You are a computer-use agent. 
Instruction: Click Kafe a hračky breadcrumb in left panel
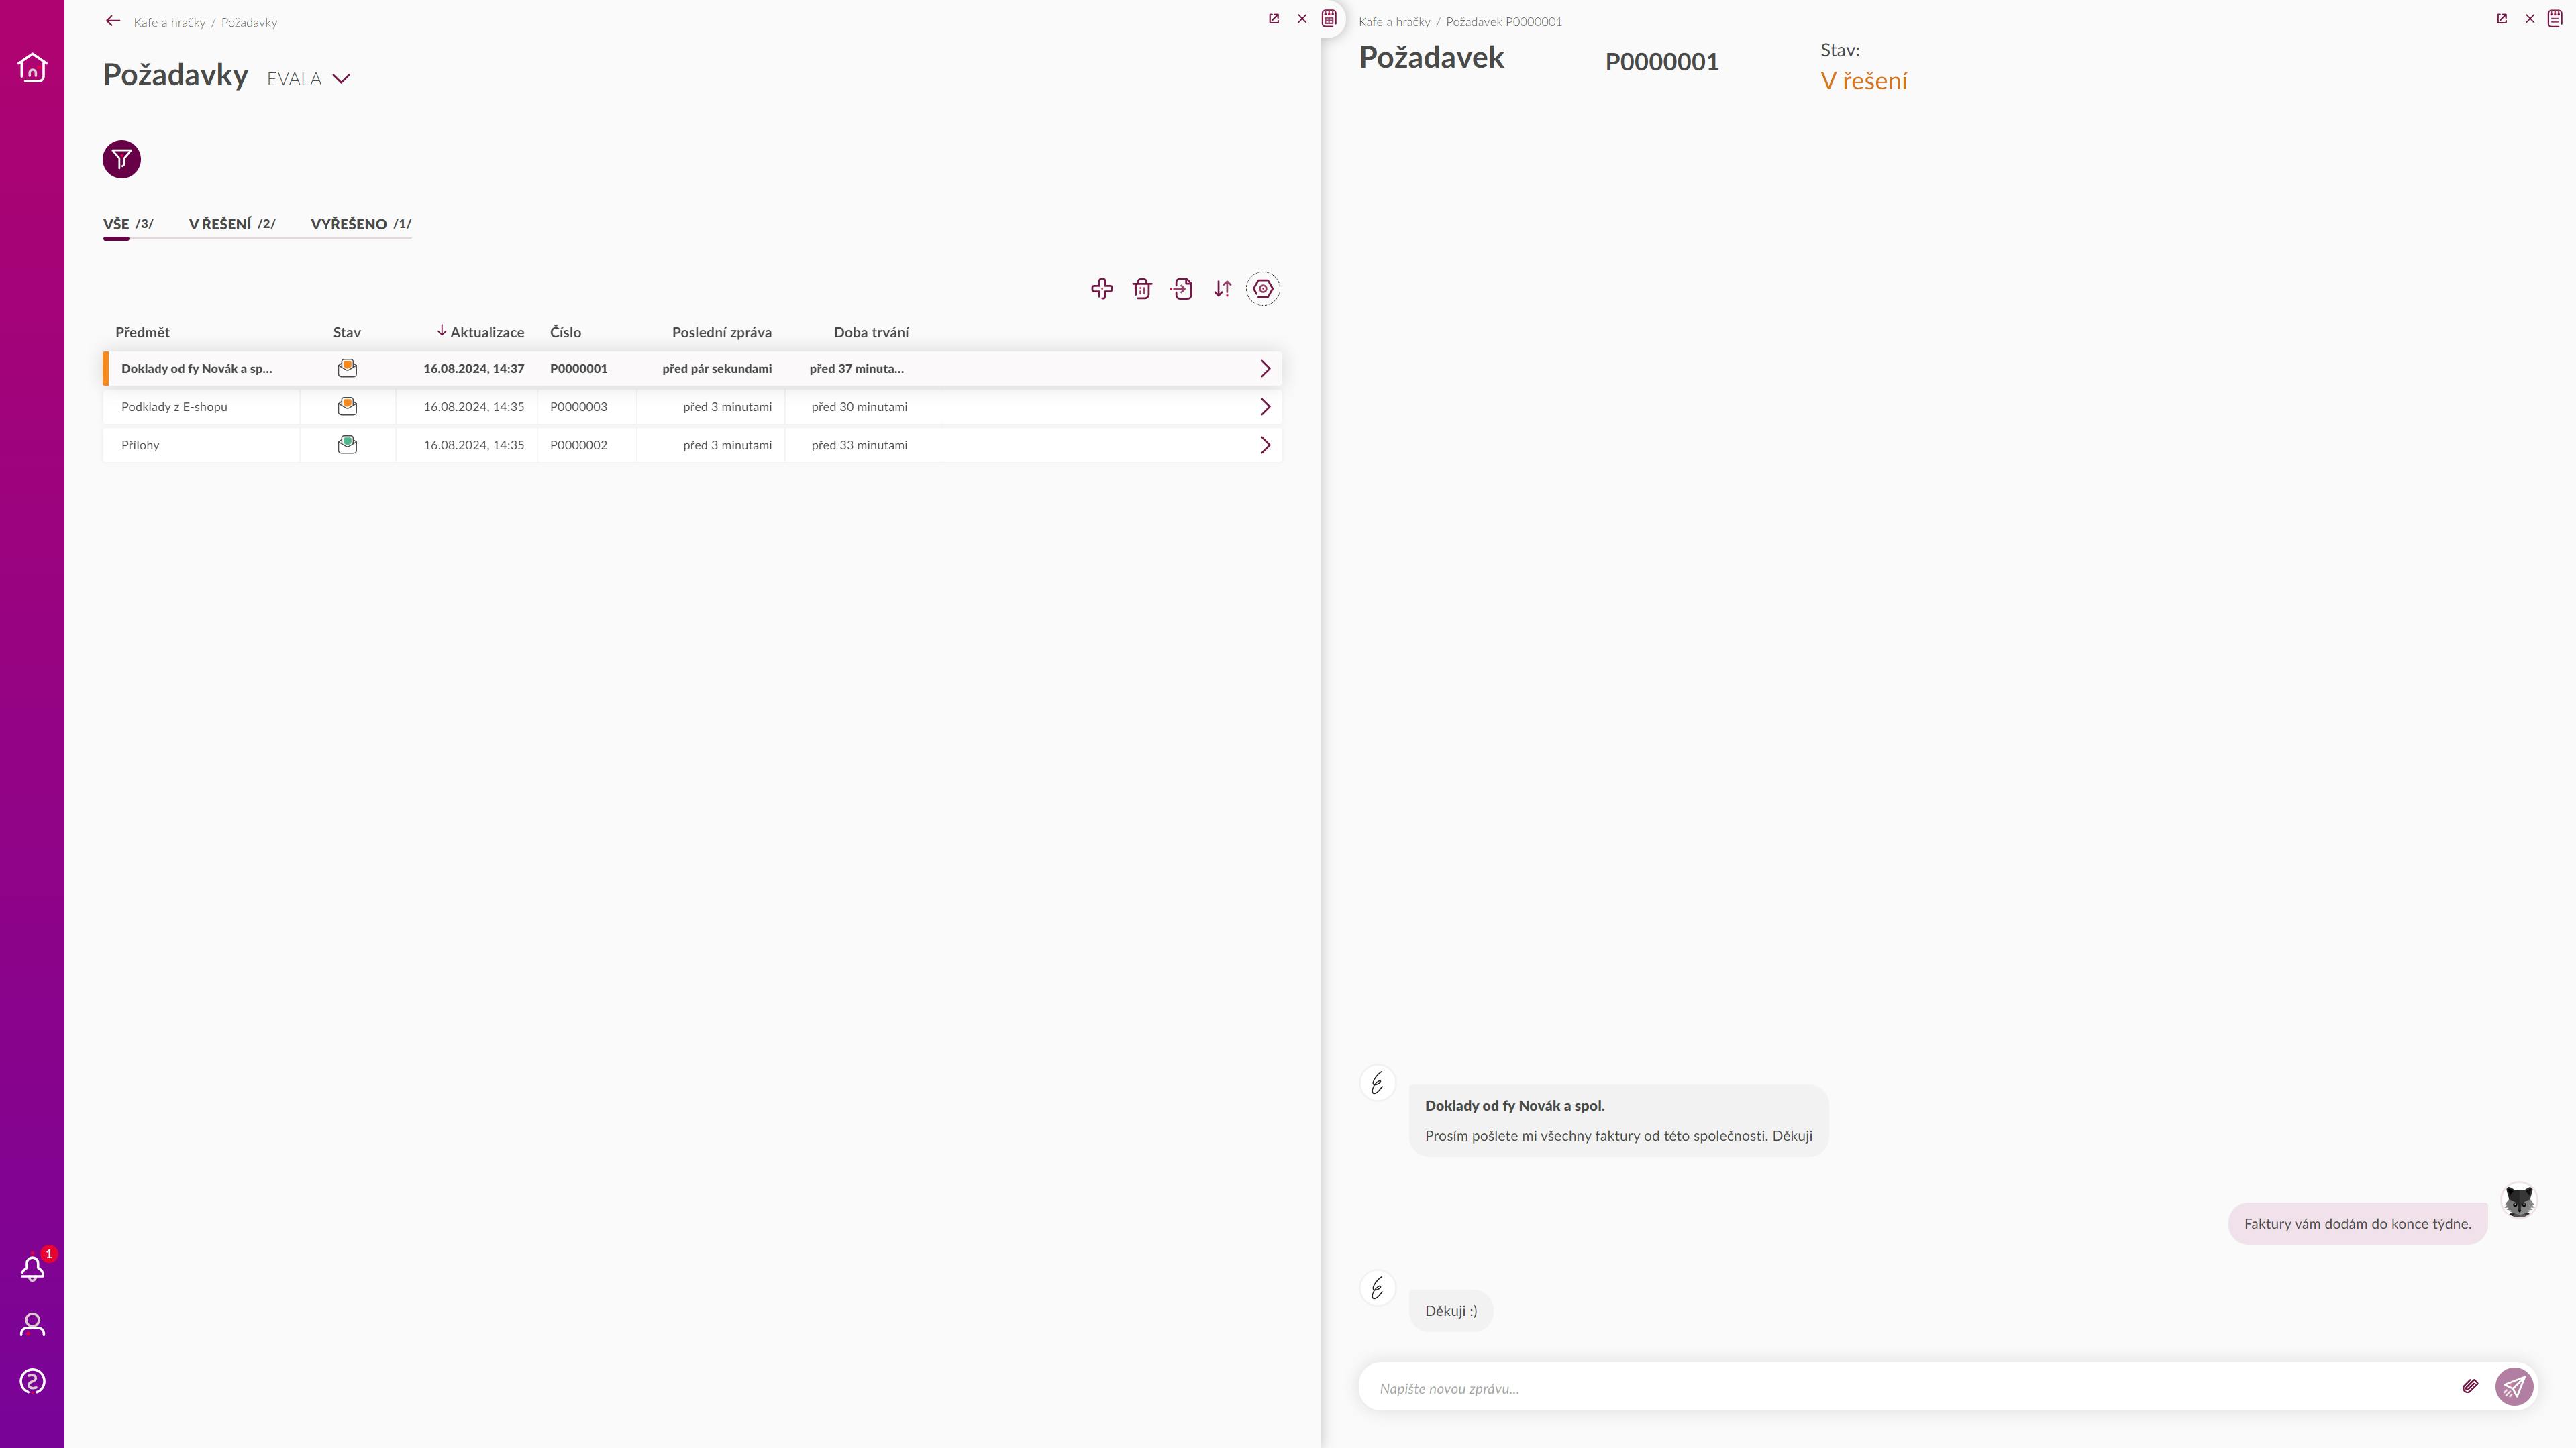169,22
